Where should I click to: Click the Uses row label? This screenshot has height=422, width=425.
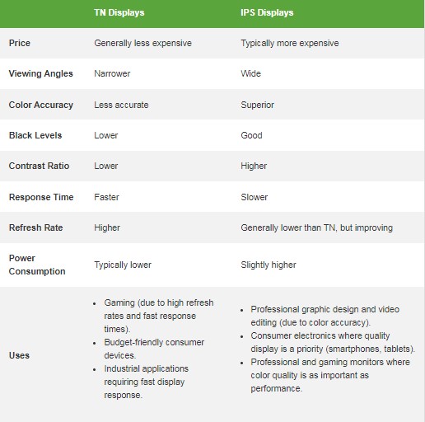(x=19, y=355)
